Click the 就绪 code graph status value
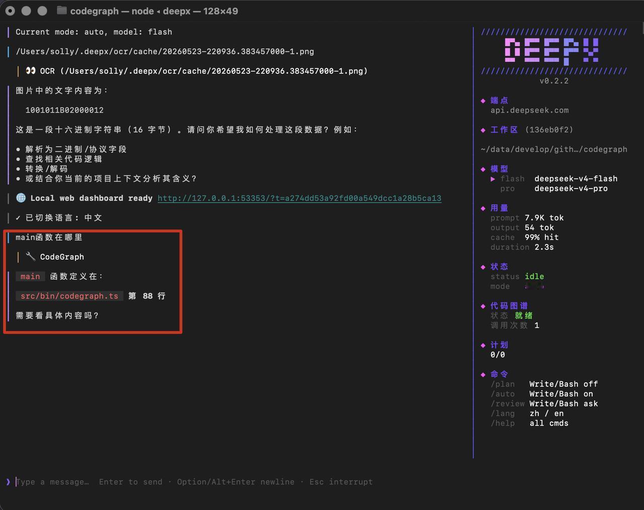 click(524, 315)
